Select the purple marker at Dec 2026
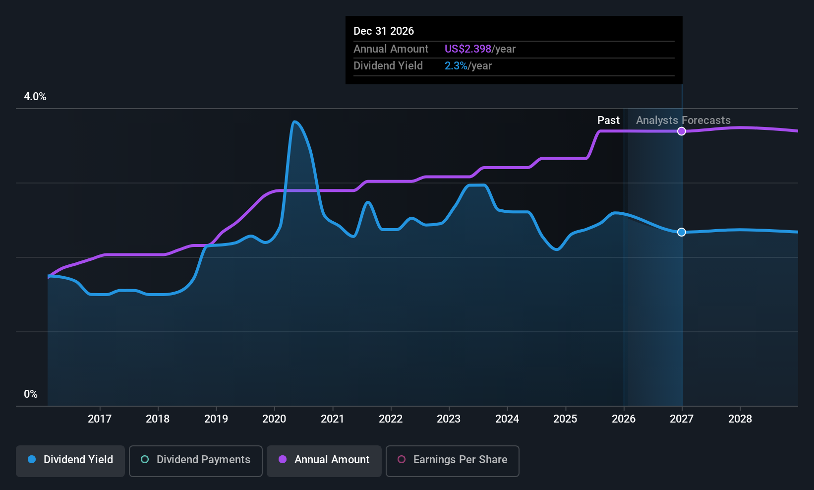This screenshot has height=490, width=814. point(682,131)
